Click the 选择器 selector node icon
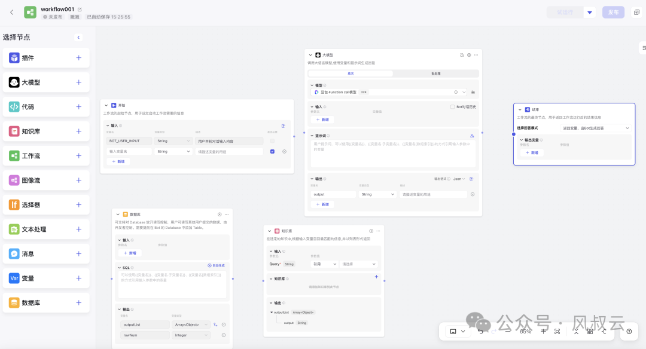This screenshot has height=349, width=646. pyautogui.click(x=14, y=205)
